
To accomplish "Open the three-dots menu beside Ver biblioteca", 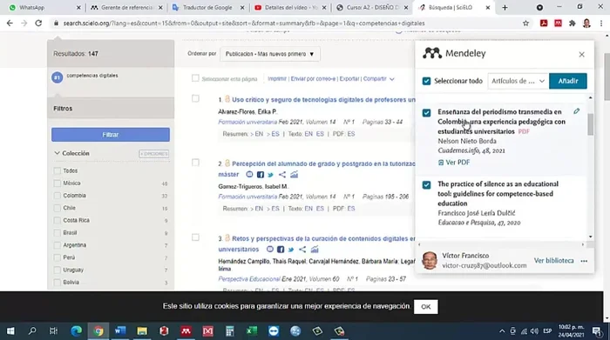I will click(x=584, y=261).
